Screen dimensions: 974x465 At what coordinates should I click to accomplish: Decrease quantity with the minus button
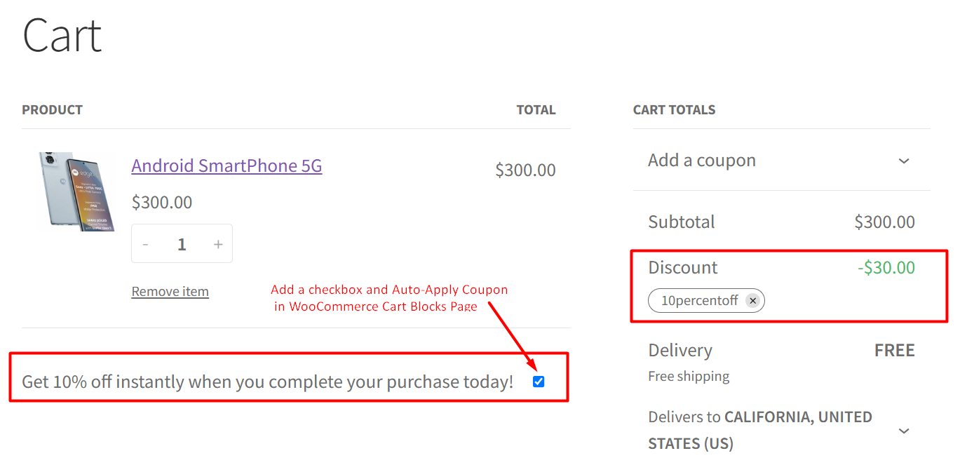point(146,244)
